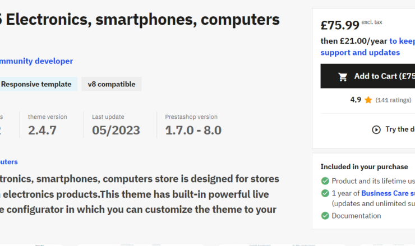Screen dimensions: 415x246
Task: Click the gold star rating icon
Action: pyautogui.click(x=368, y=100)
